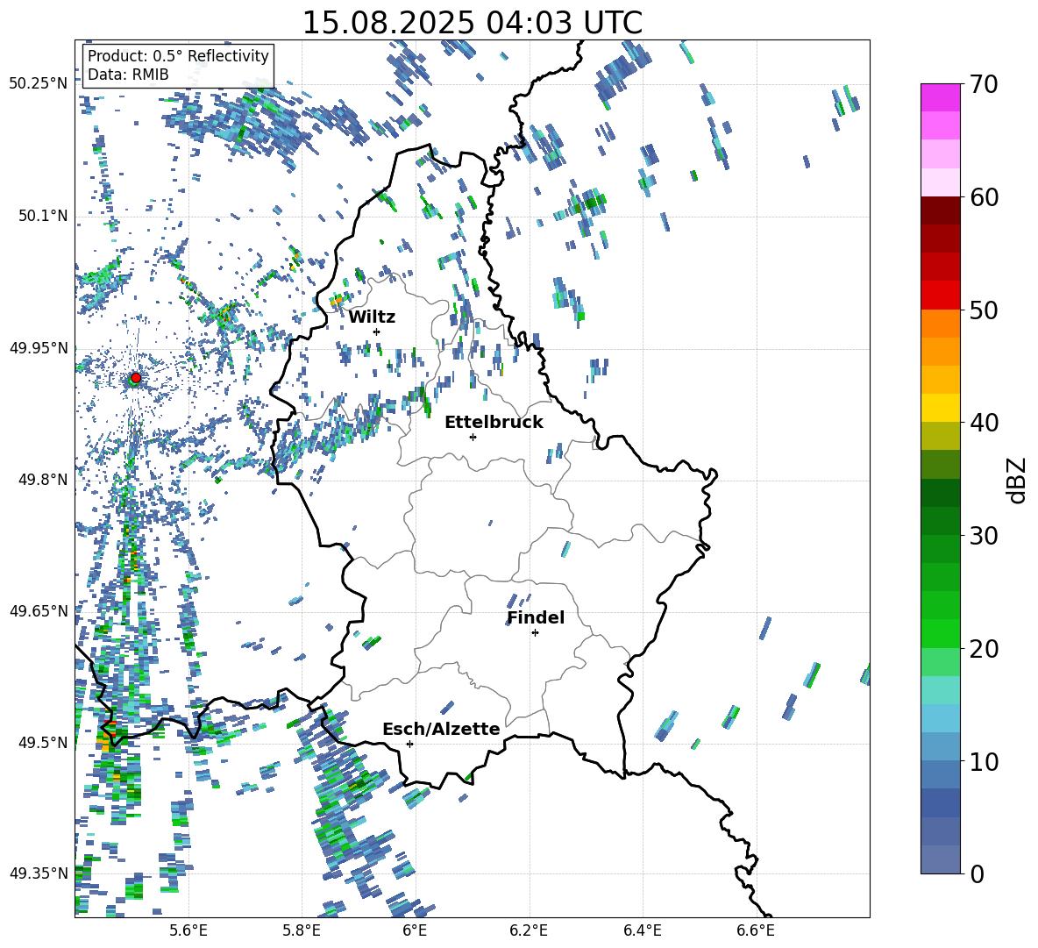Click the Data: RMIB text
The image size is (1038, 948).
(128, 75)
